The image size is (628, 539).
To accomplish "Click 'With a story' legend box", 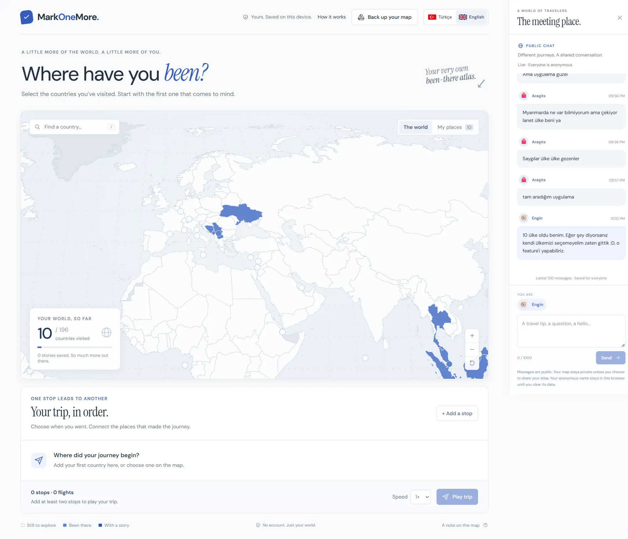I will click(100, 525).
